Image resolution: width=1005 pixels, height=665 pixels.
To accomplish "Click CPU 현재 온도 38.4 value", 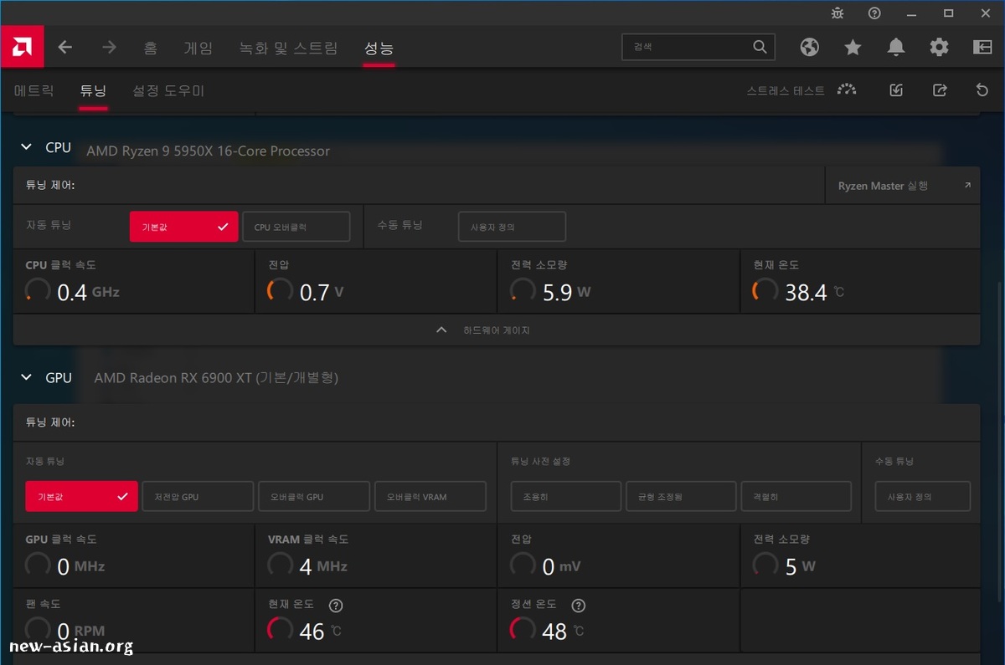I will (x=814, y=292).
